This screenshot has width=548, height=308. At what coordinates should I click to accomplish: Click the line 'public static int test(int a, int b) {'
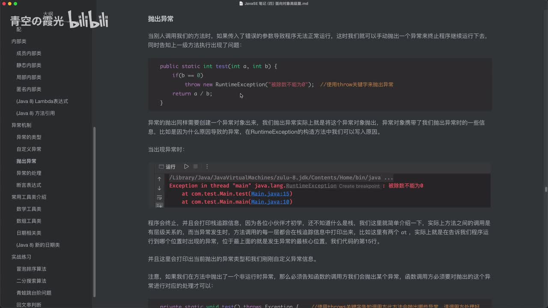pyautogui.click(x=218, y=66)
